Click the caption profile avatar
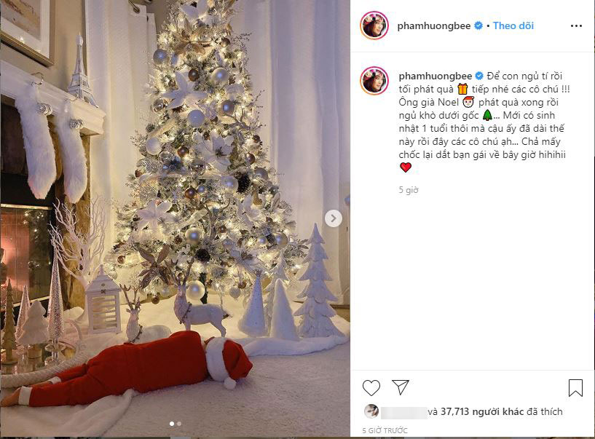The image size is (595, 439). click(374, 80)
